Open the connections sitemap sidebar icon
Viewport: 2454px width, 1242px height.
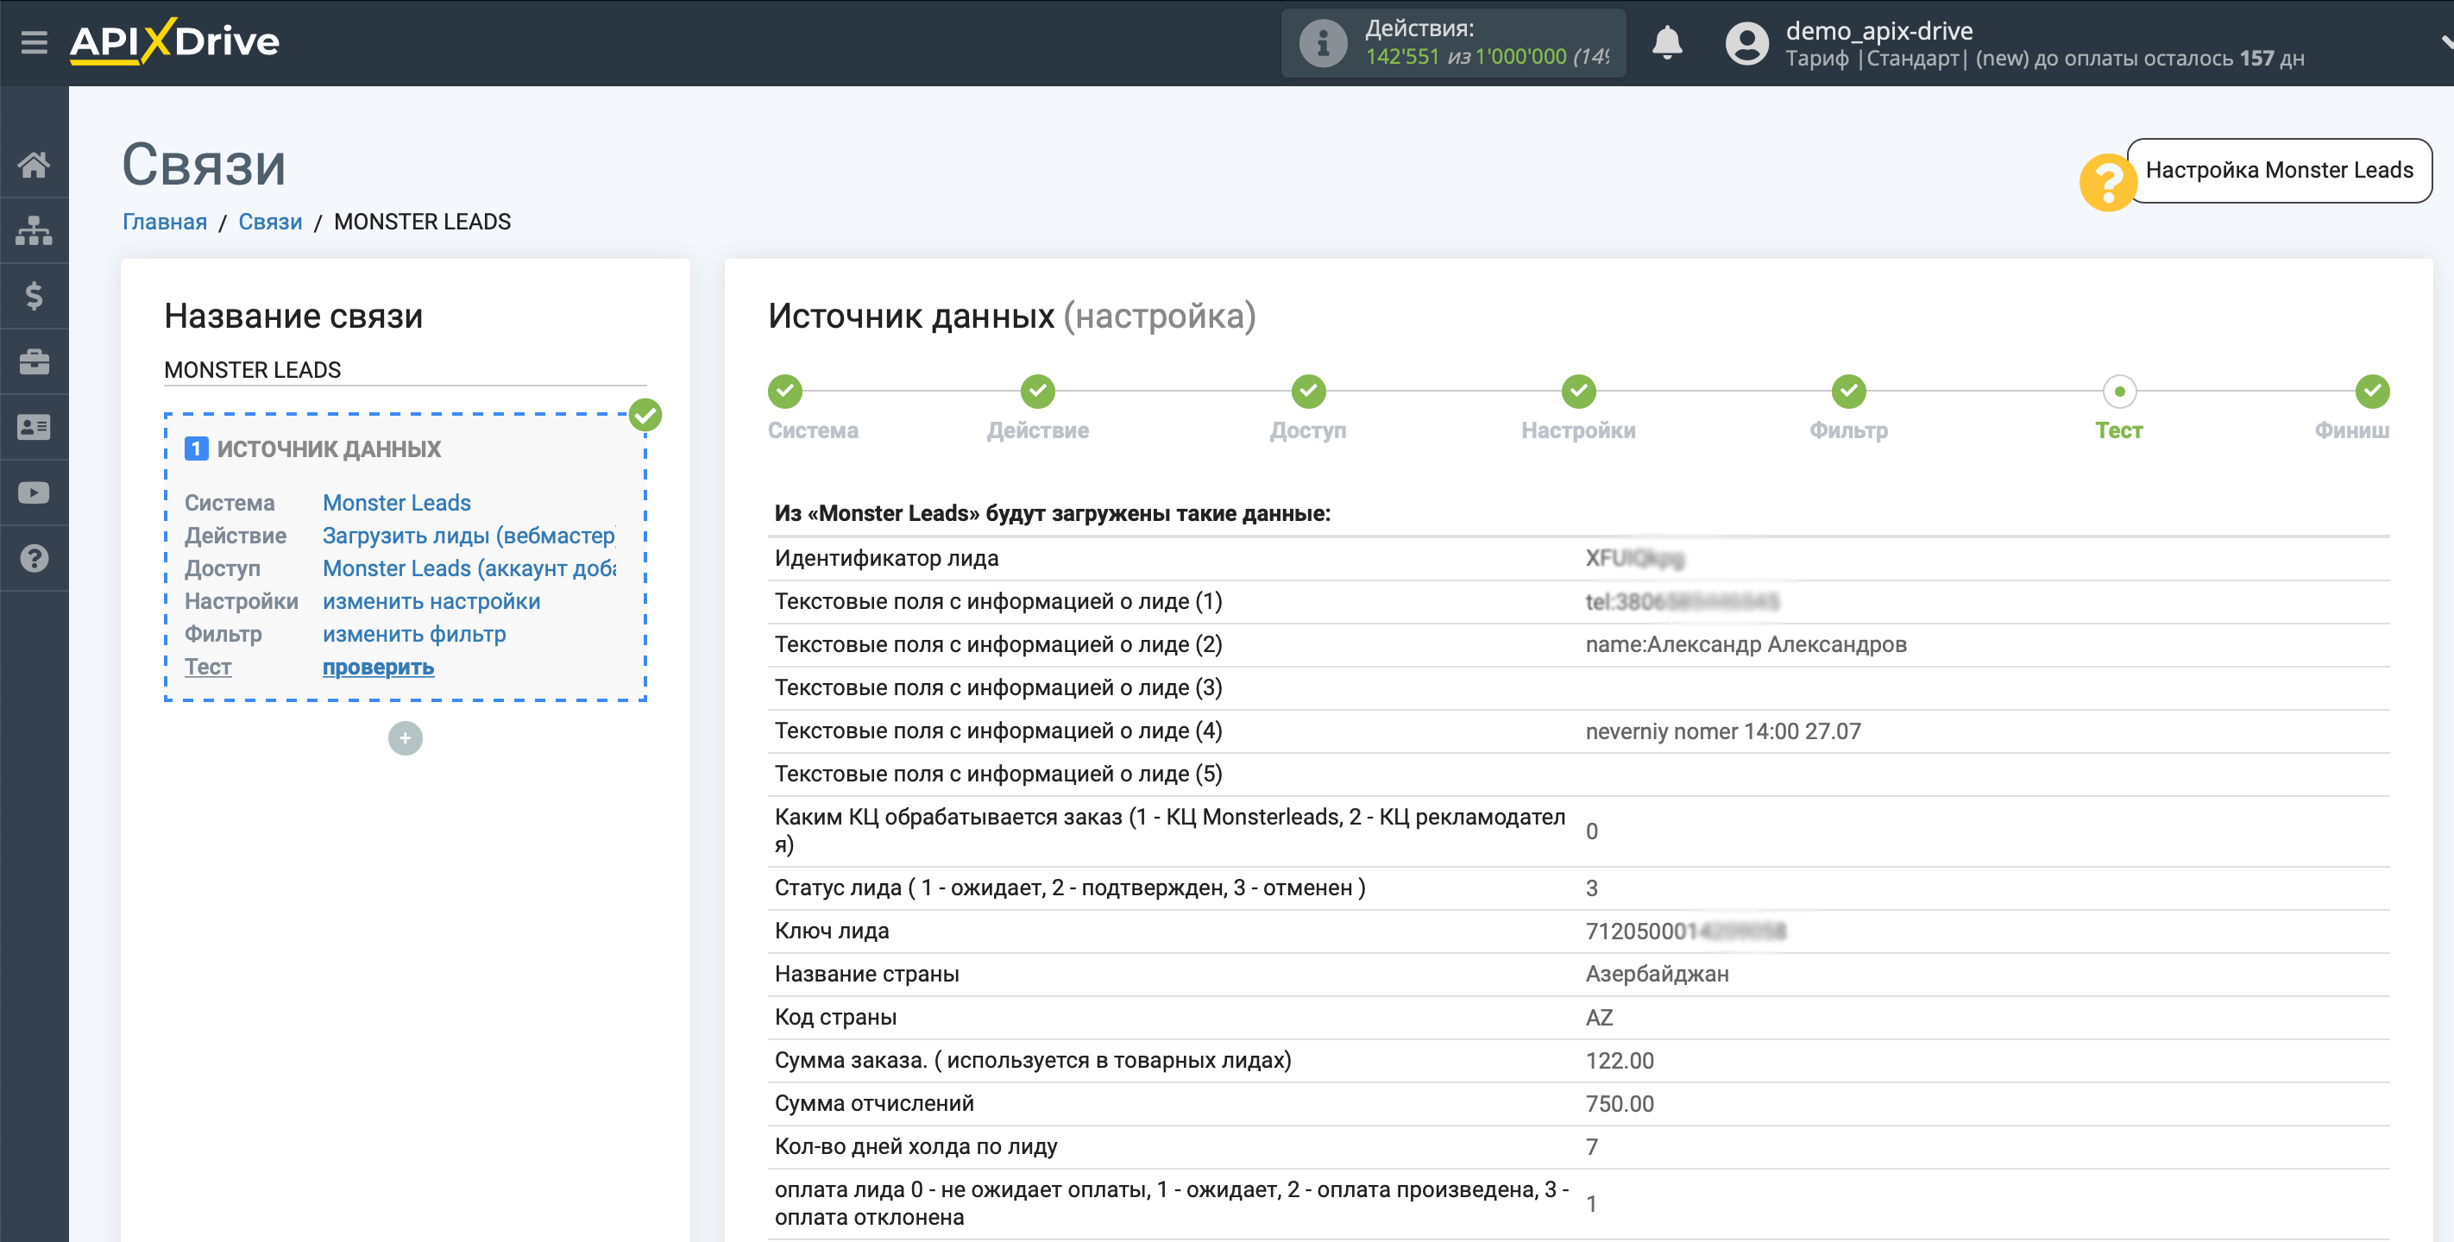pos(35,230)
